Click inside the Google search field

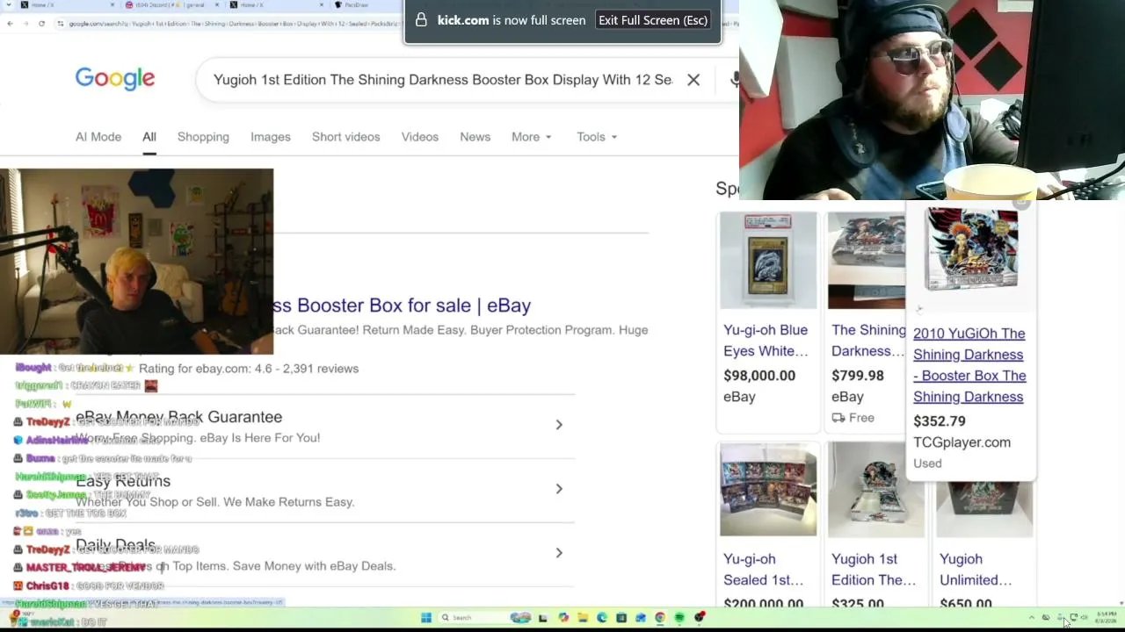(x=443, y=80)
